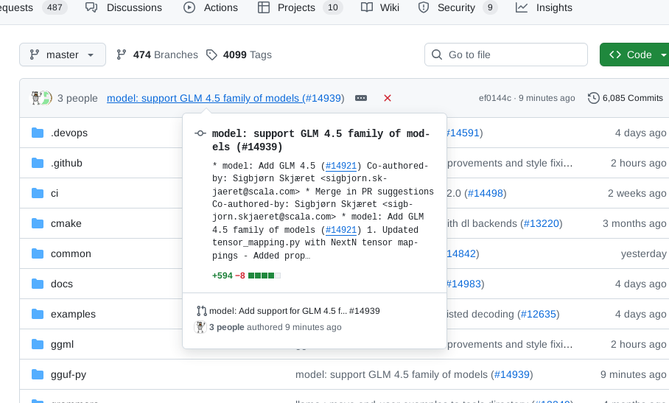Screen dimensions: 669x403
Task: Open the Wiki tab
Action: tap(380, 7)
